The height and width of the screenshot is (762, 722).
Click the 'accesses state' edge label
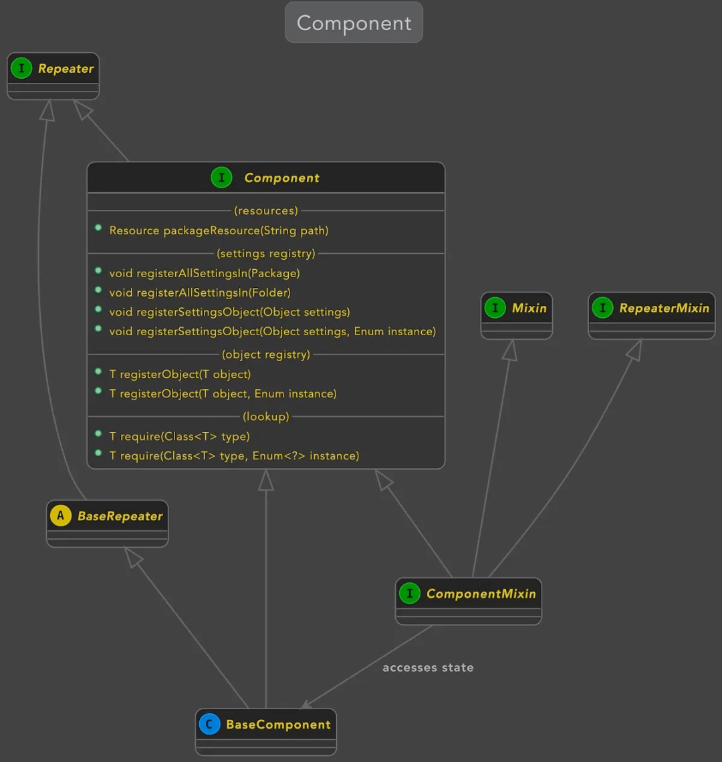[x=428, y=668]
